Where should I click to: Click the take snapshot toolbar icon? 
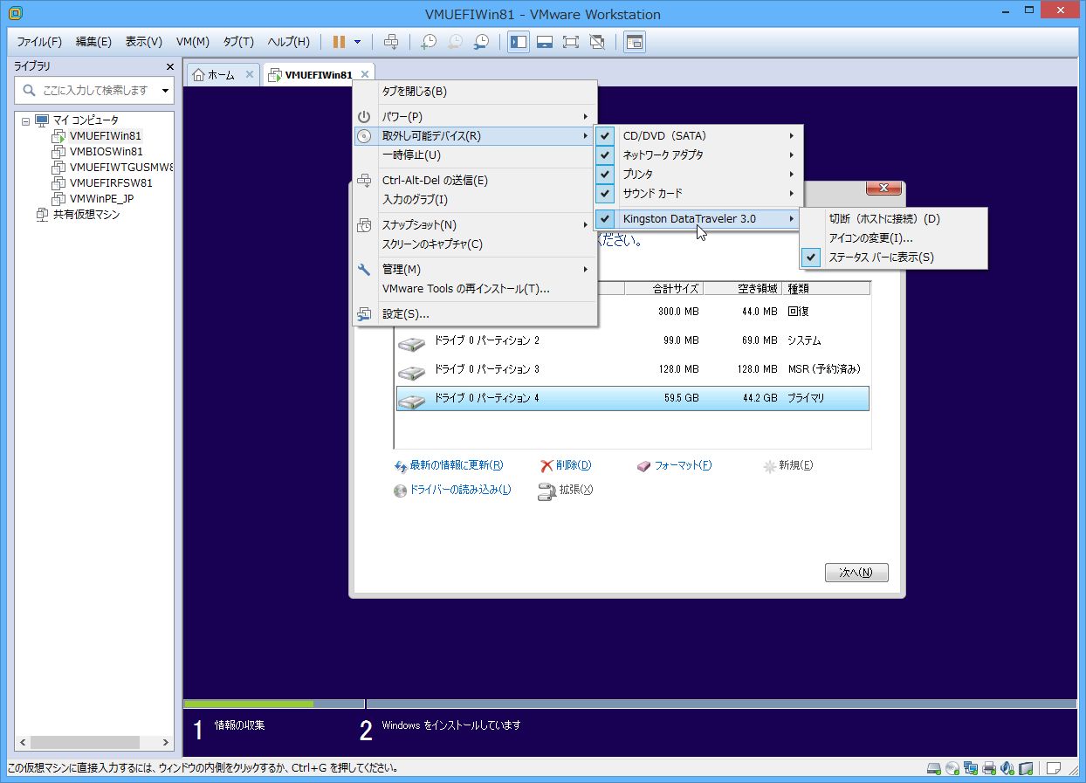point(429,42)
